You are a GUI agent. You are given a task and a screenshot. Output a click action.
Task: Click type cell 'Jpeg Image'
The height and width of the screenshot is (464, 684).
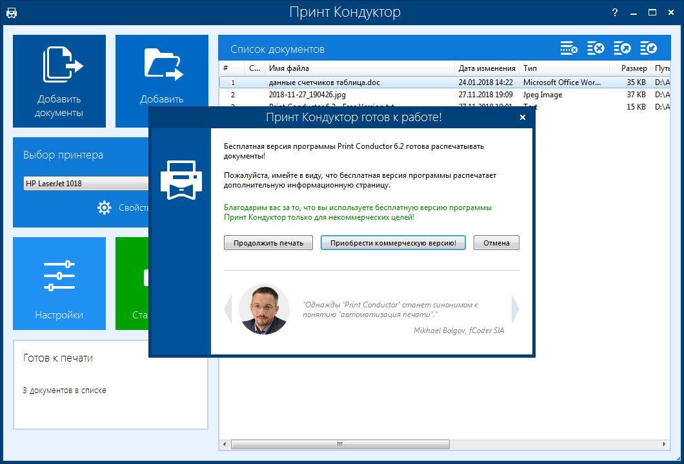tap(543, 95)
